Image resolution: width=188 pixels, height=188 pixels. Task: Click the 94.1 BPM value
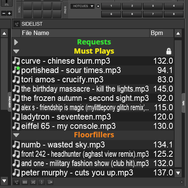[x=165, y=70]
